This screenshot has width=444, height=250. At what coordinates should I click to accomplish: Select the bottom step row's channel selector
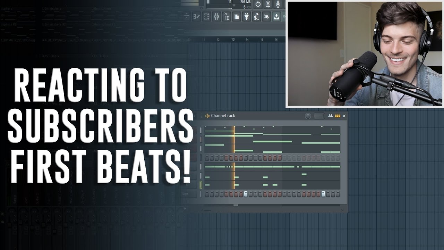201,194
